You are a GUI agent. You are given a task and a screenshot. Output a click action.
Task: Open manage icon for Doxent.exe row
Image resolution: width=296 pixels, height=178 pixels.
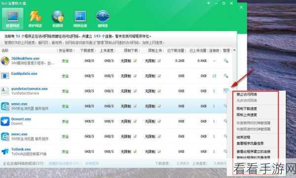pos(225,121)
